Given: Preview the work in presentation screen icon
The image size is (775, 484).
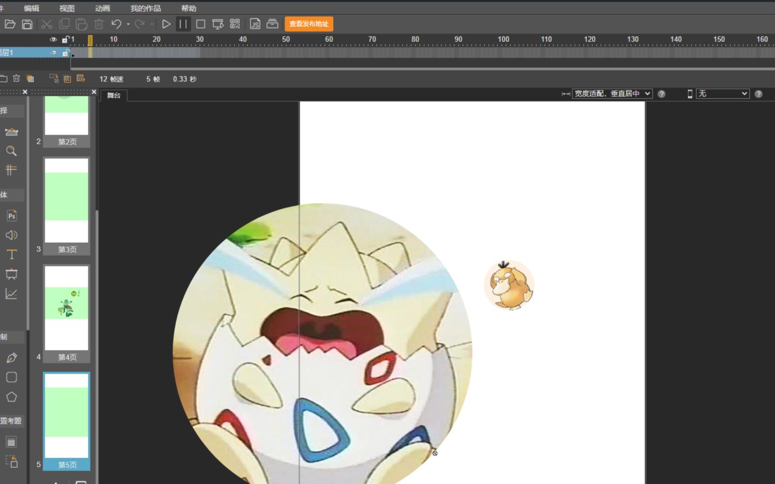Looking at the screenshot, I should pyautogui.click(x=218, y=24).
